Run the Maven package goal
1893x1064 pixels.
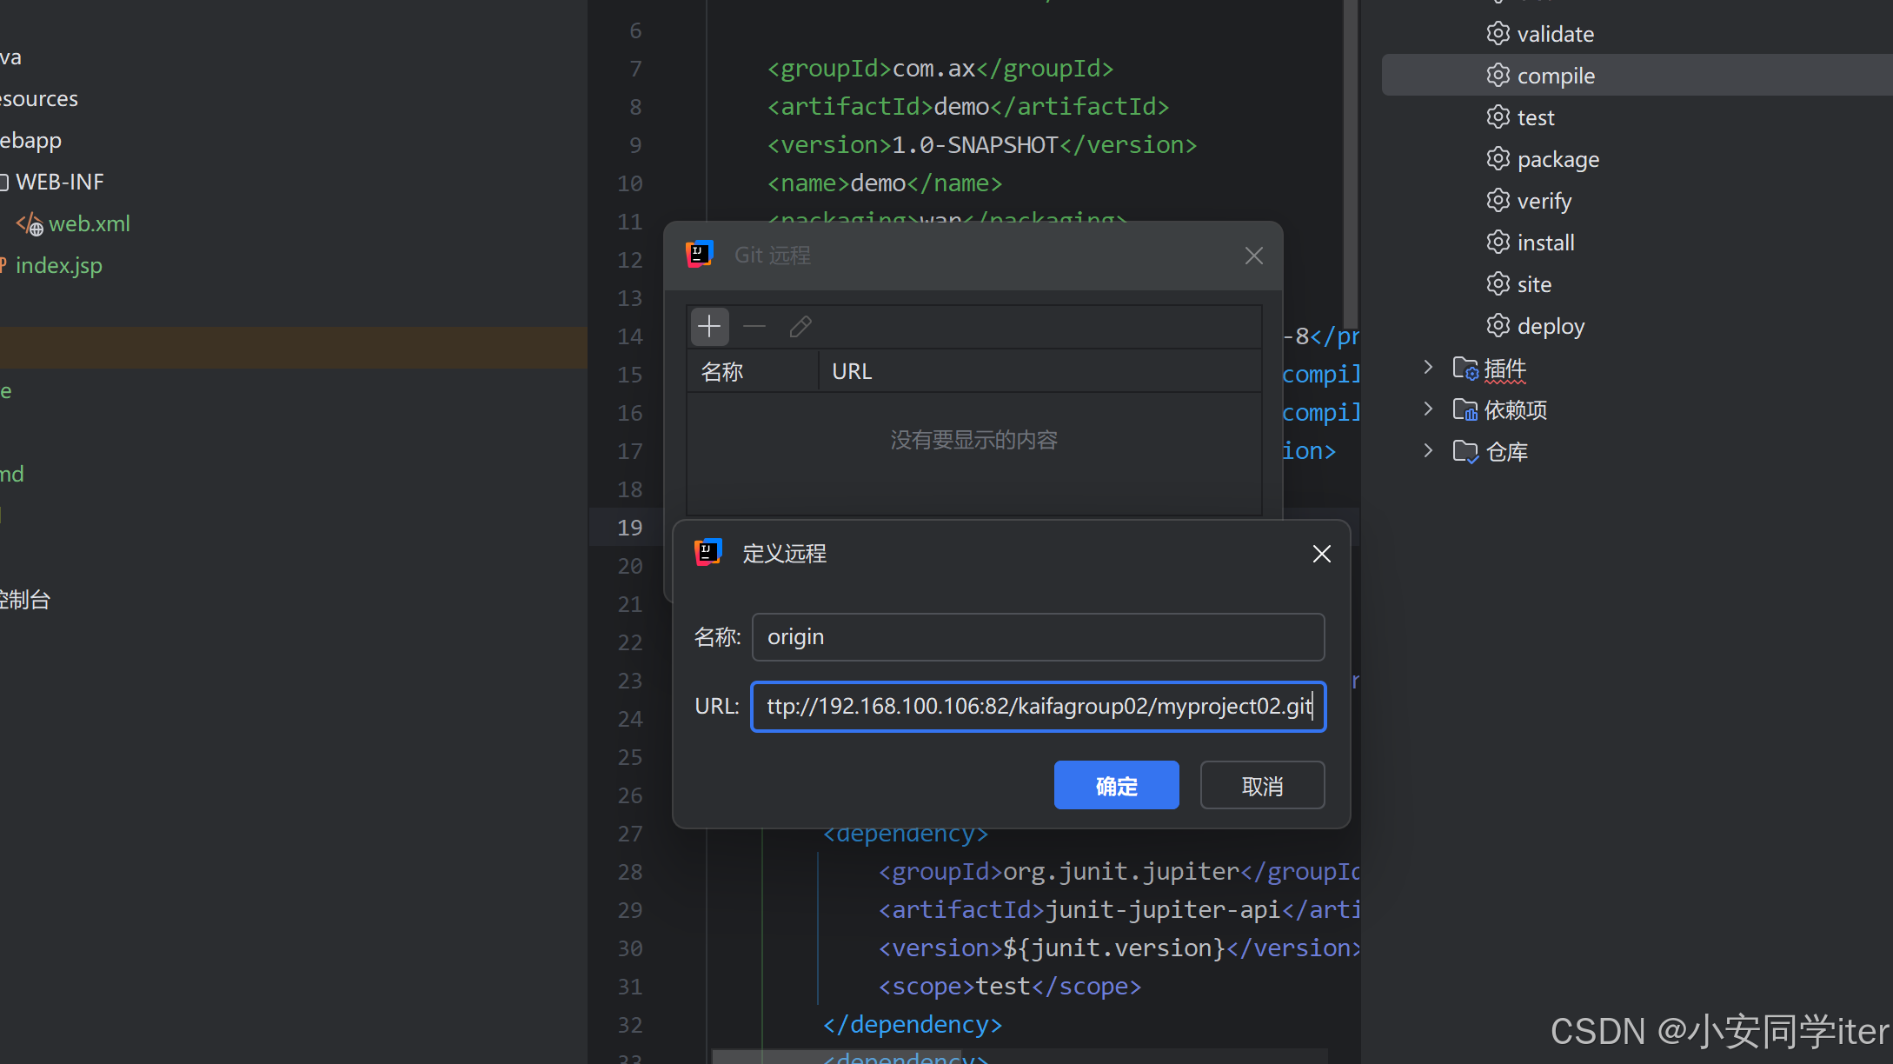pyautogui.click(x=1557, y=159)
